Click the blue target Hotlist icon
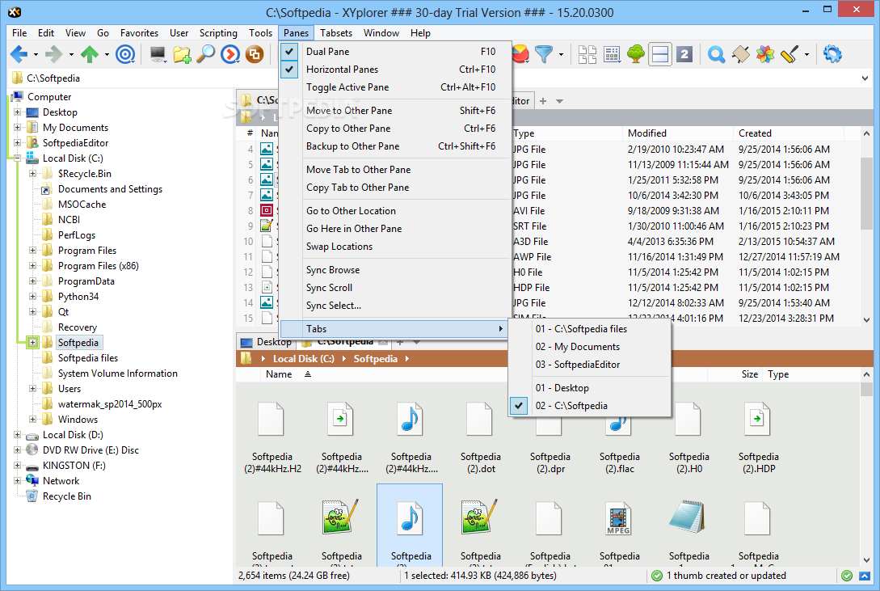Viewport: 880px width, 591px height. pos(125,54)
